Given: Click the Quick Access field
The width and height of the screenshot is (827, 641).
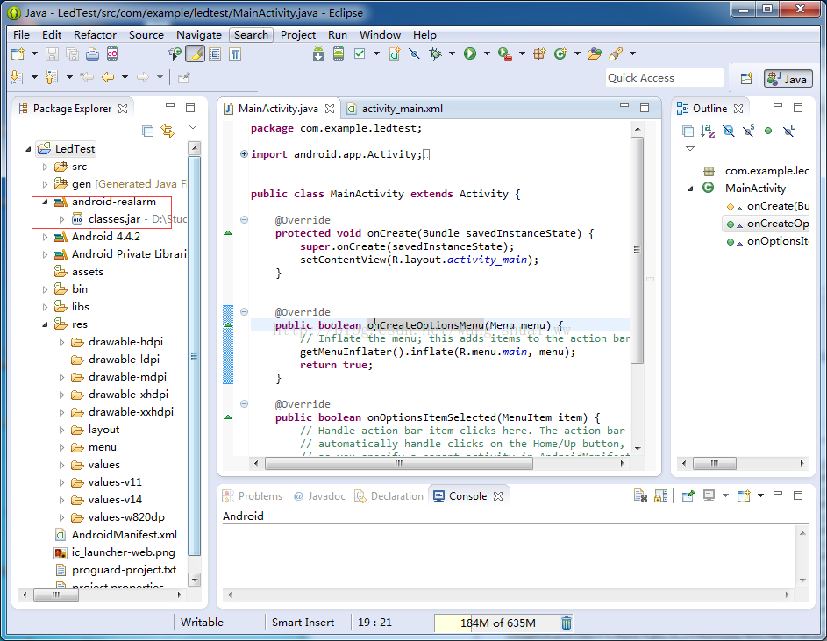Looking at the screenshot, I should pyautogui.click(x=665, y=78).
